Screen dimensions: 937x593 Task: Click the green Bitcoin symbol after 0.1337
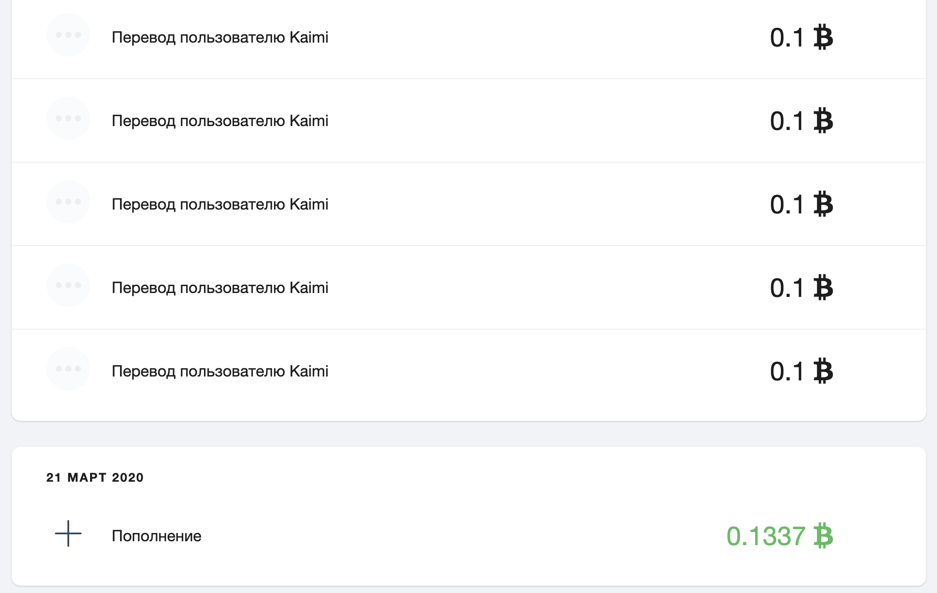(823, 536)
